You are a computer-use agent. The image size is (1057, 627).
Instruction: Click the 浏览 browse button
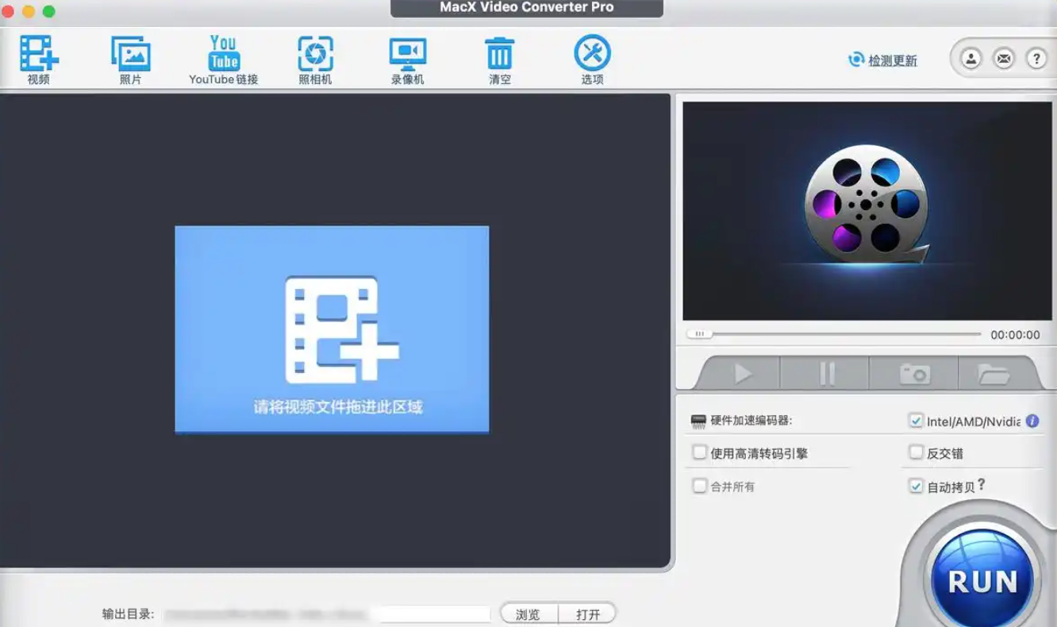tap(528, 614)
